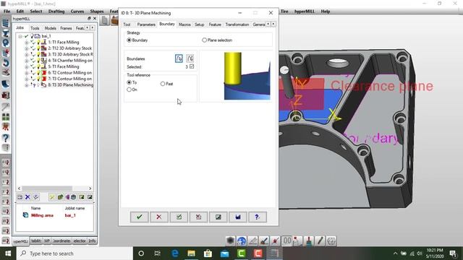Screen dimensions: 463x260
Task: Expand job 8: T3 3D Plane Machining node
Action: tap(27, 85)
